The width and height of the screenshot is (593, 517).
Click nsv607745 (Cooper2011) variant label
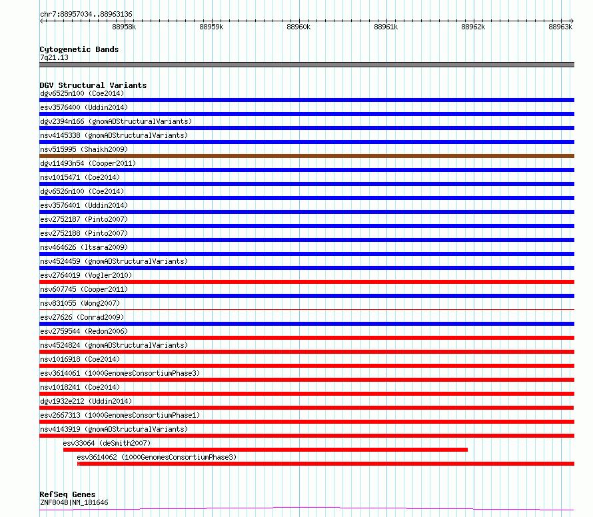[84, 289]
